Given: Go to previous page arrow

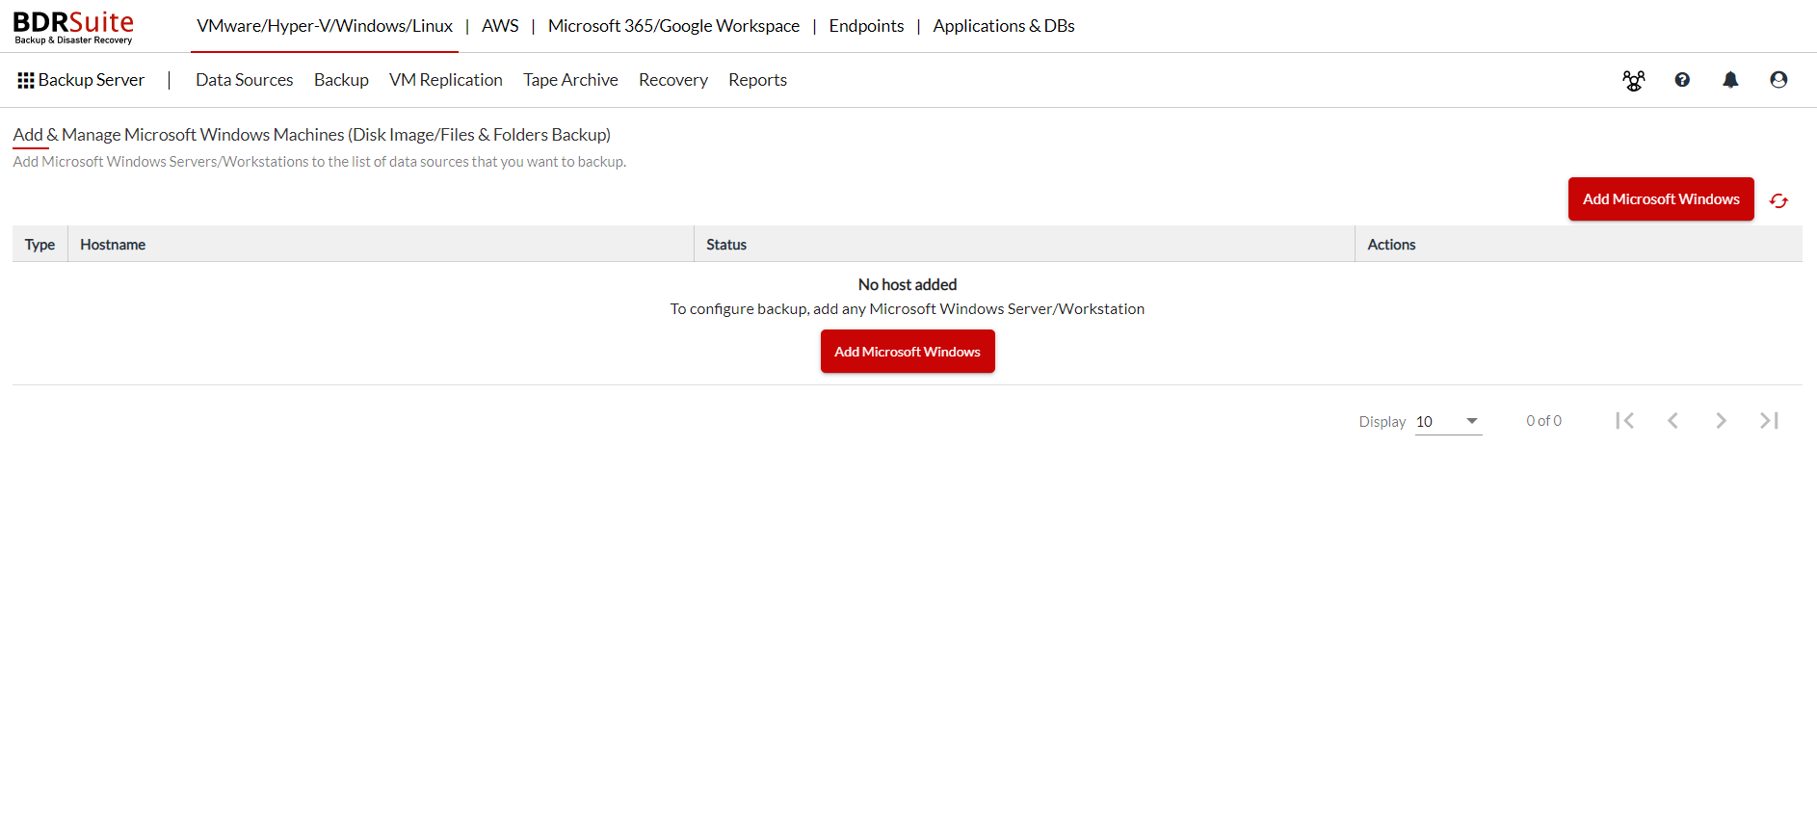Looking at the screenshot, I should tap(1672, 421).
